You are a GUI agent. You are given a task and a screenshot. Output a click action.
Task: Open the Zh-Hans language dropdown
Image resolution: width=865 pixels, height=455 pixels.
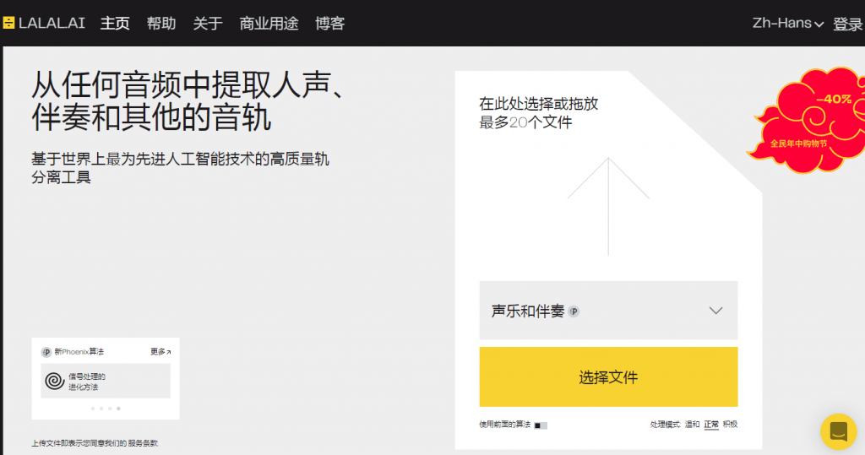coord(788,23)
